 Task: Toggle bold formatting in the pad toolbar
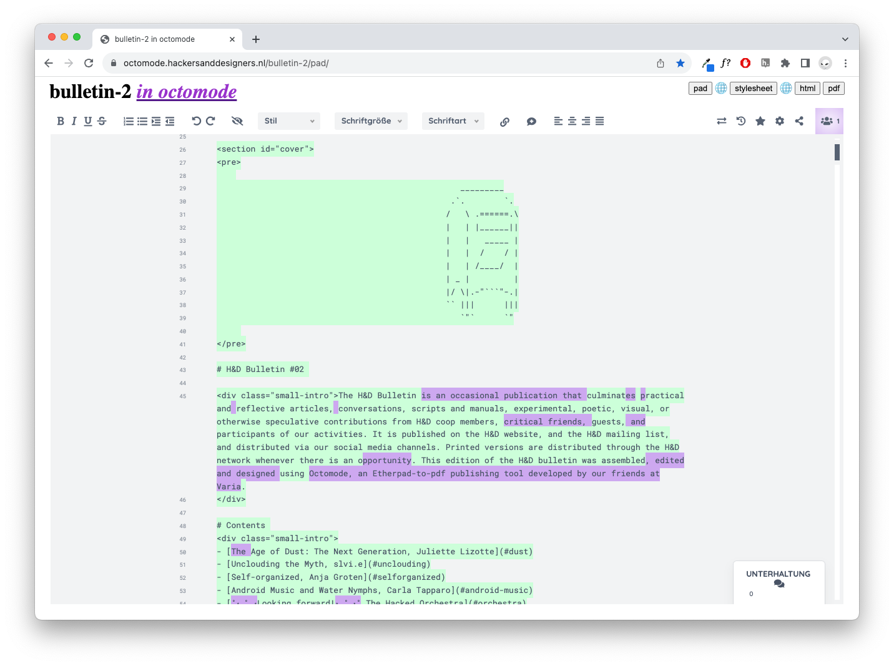[61, 121]
